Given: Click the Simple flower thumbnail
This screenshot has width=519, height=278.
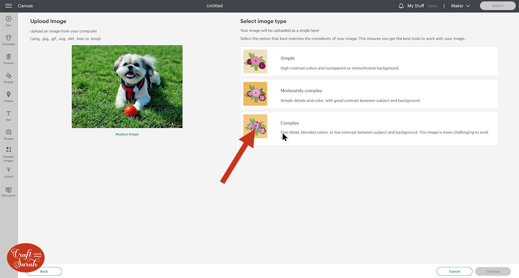Looking at the screenshot, I should pyautogui.click(x=255, y=61).
